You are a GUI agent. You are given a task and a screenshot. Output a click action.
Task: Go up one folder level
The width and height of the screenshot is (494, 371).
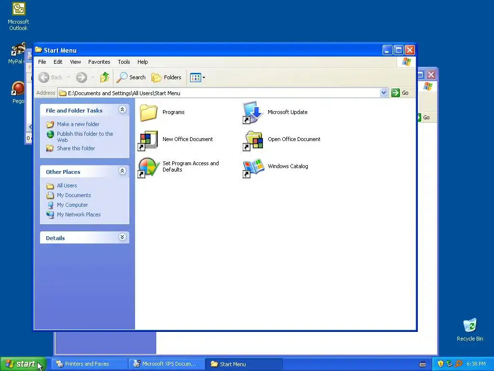pos(105,77)
